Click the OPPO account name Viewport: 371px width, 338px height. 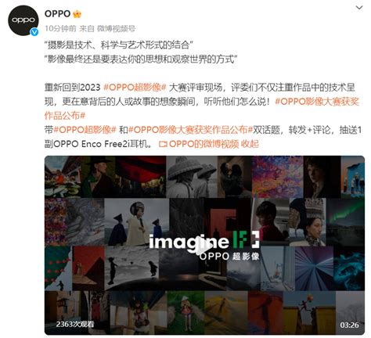[58, 13]
